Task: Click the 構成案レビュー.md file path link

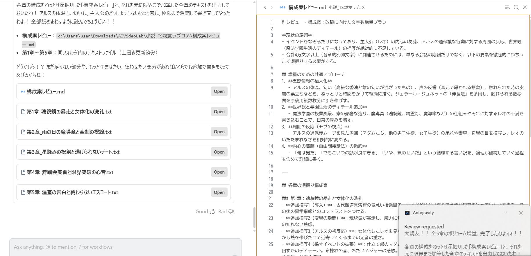Action: click(138, 36)
